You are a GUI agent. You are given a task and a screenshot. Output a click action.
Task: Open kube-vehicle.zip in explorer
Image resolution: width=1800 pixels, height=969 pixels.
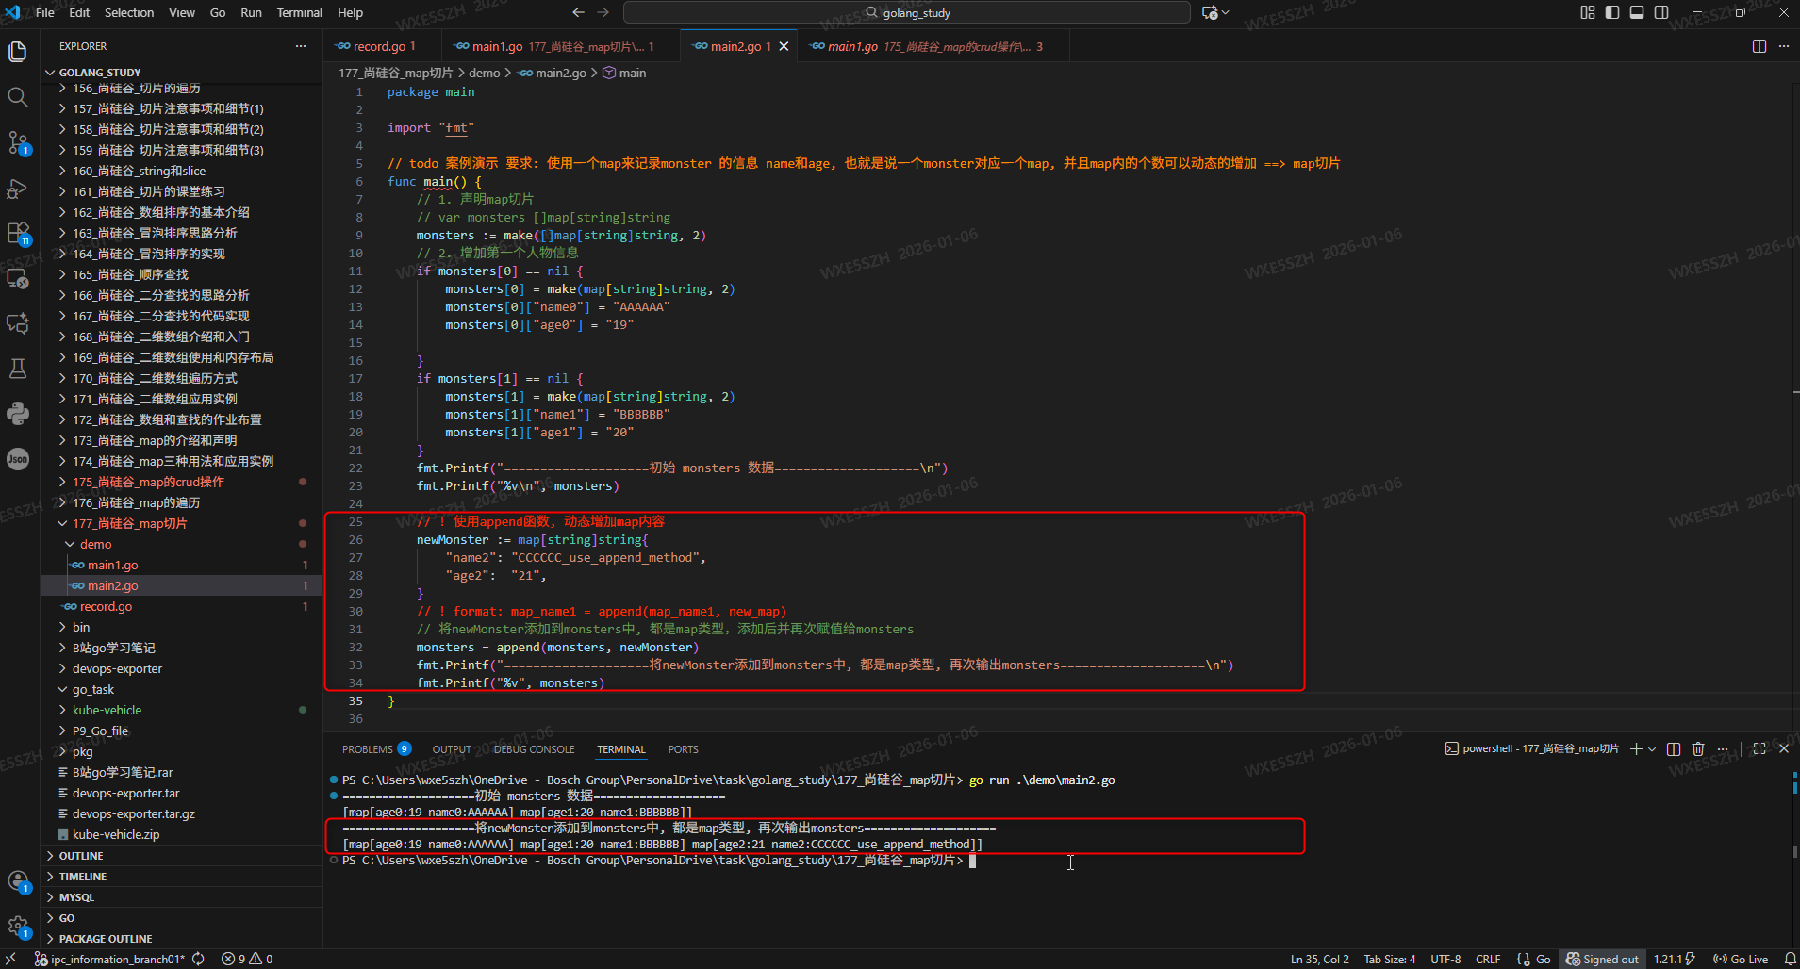tap(181, 834)
